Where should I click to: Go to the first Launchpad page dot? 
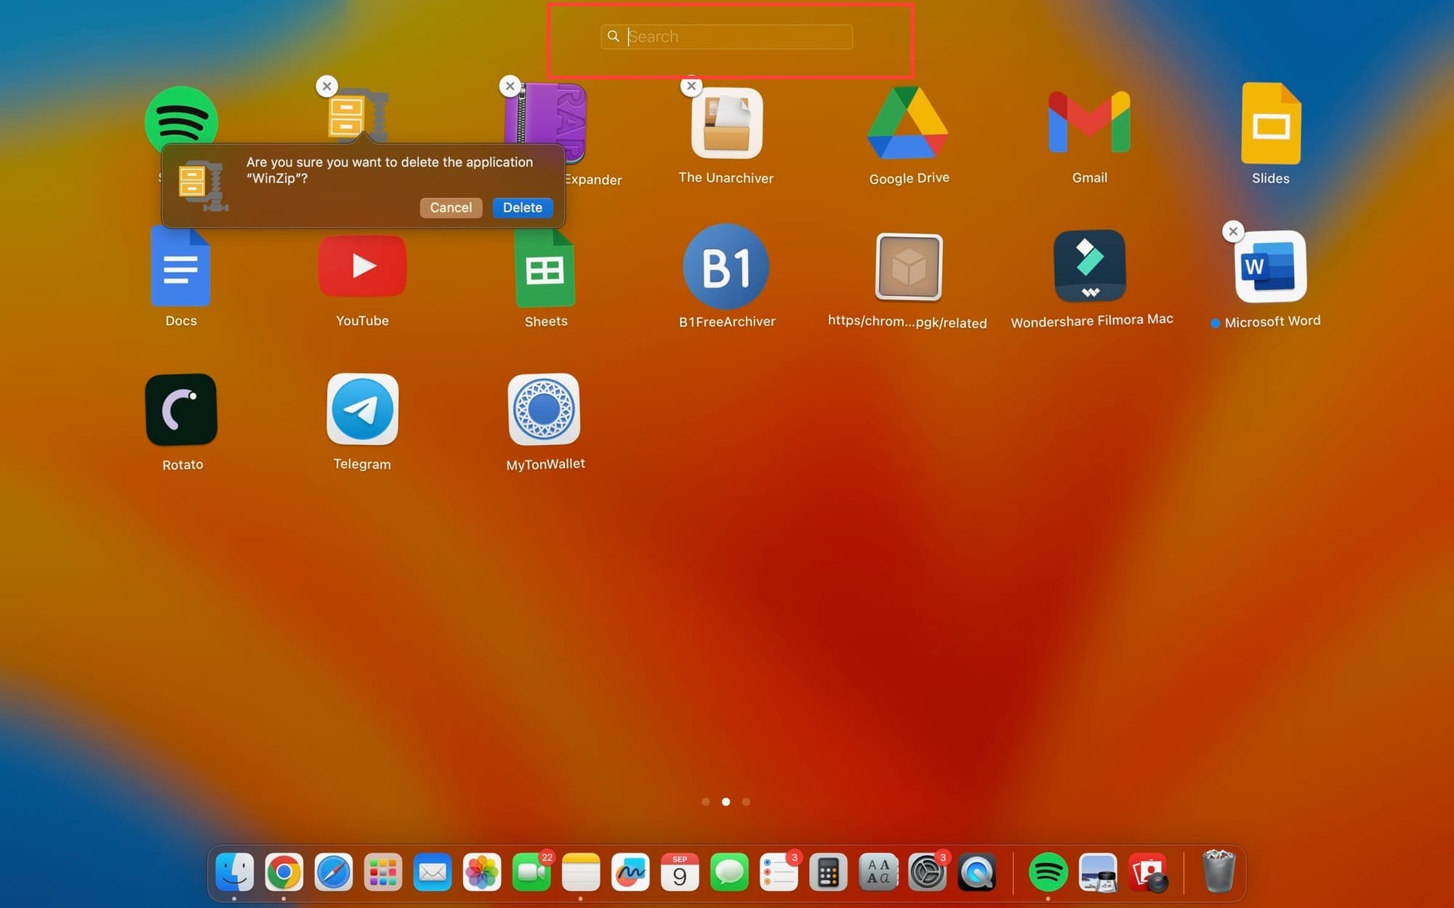706,802
